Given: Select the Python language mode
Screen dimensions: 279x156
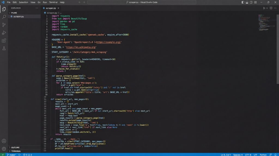Looking at the screenshot, I should pos(263,155).
